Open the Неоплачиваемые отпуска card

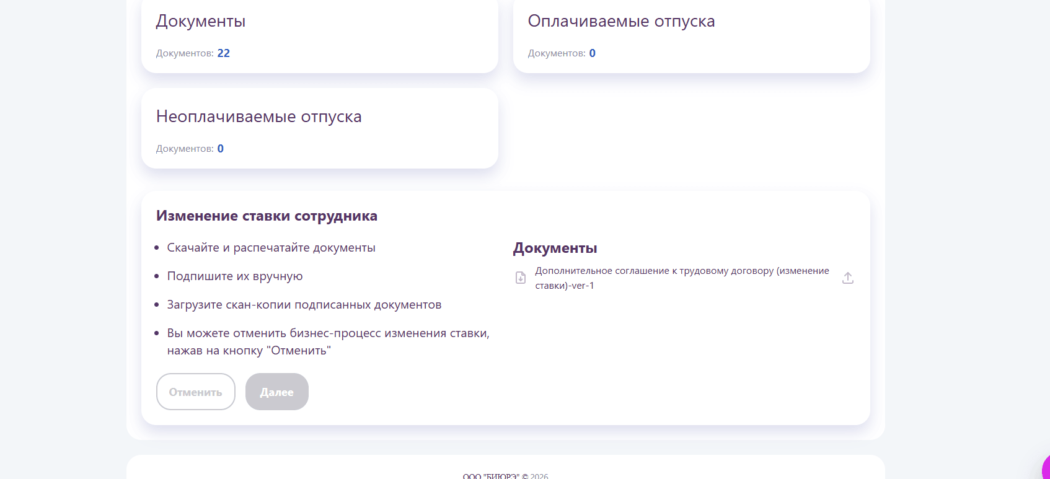point(320,128)
